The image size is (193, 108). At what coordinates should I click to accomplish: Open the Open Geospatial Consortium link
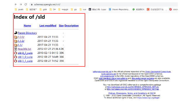point(158,72)
